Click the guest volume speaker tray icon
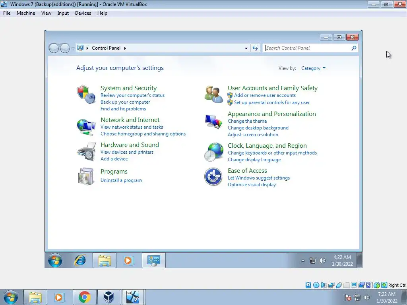The height and width of the screenshot is (305, 407). coord(322,261)
